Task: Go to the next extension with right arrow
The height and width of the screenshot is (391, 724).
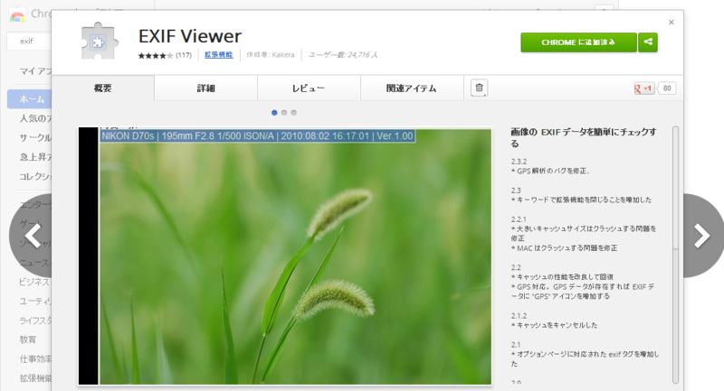Action: click(x=702, y=236)
